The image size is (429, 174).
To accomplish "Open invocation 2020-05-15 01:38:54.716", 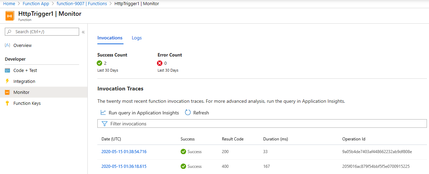I will pos(124,151).
